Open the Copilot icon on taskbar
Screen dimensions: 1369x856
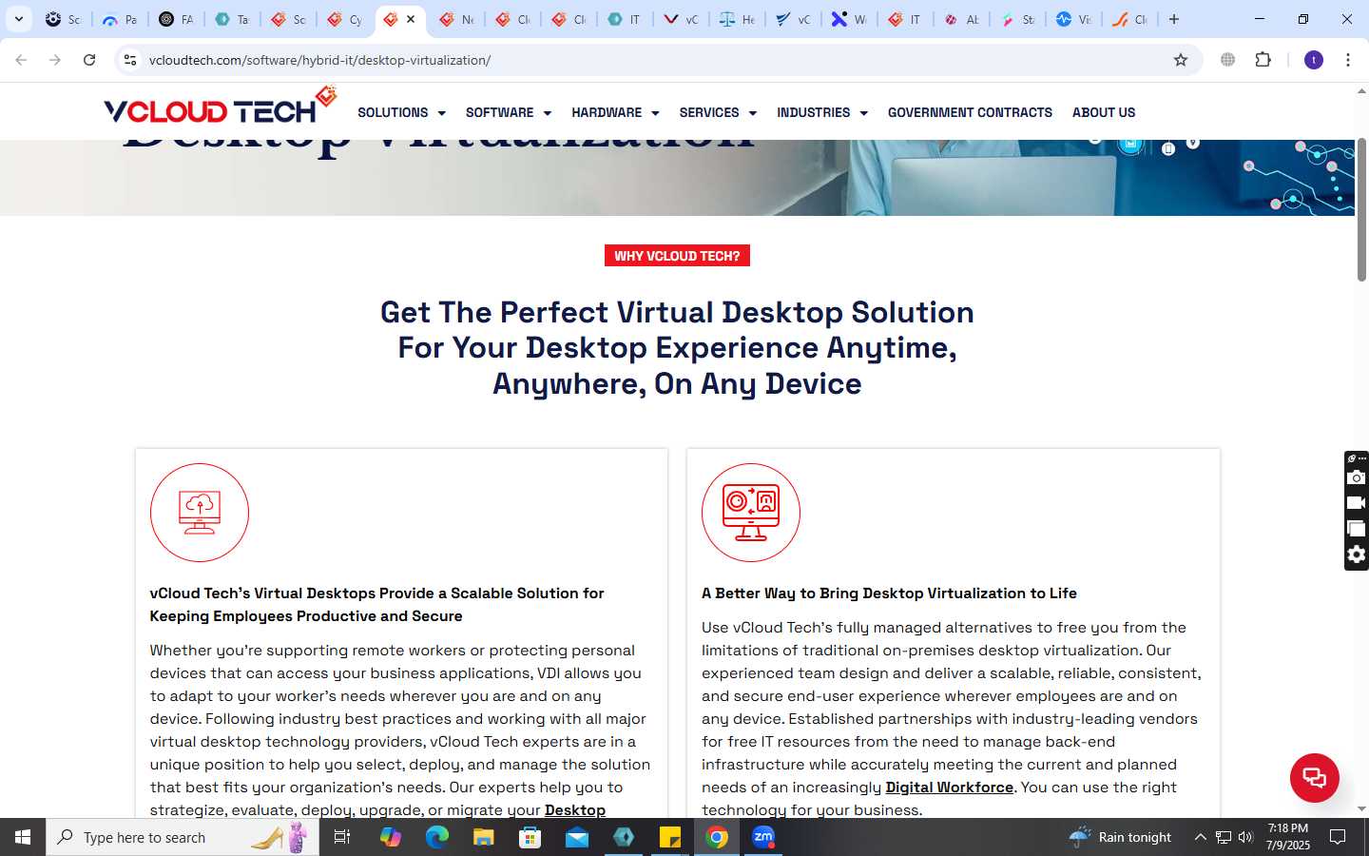click(391, 837)
